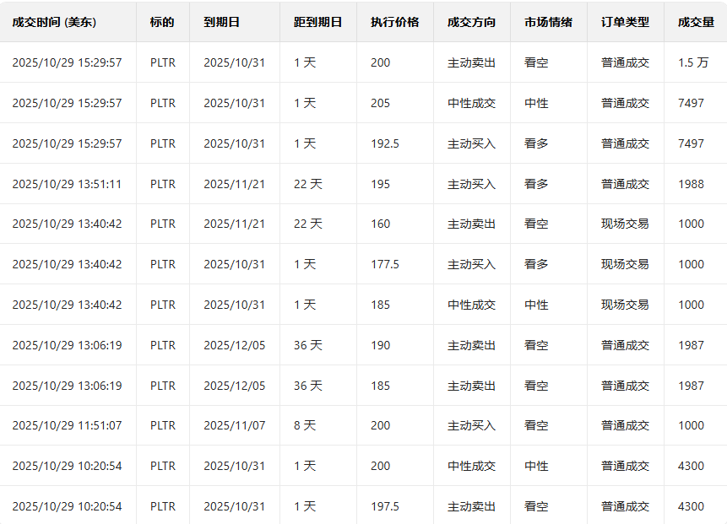This screenshot has width=727, height=524.
Task: Select the 197.5 strike price cell
Action: 384,506
